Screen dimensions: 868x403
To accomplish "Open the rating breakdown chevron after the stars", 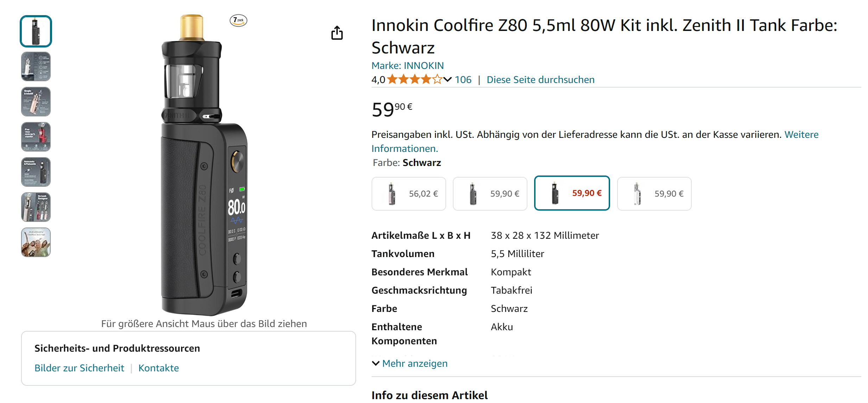I will coord(447,80).
